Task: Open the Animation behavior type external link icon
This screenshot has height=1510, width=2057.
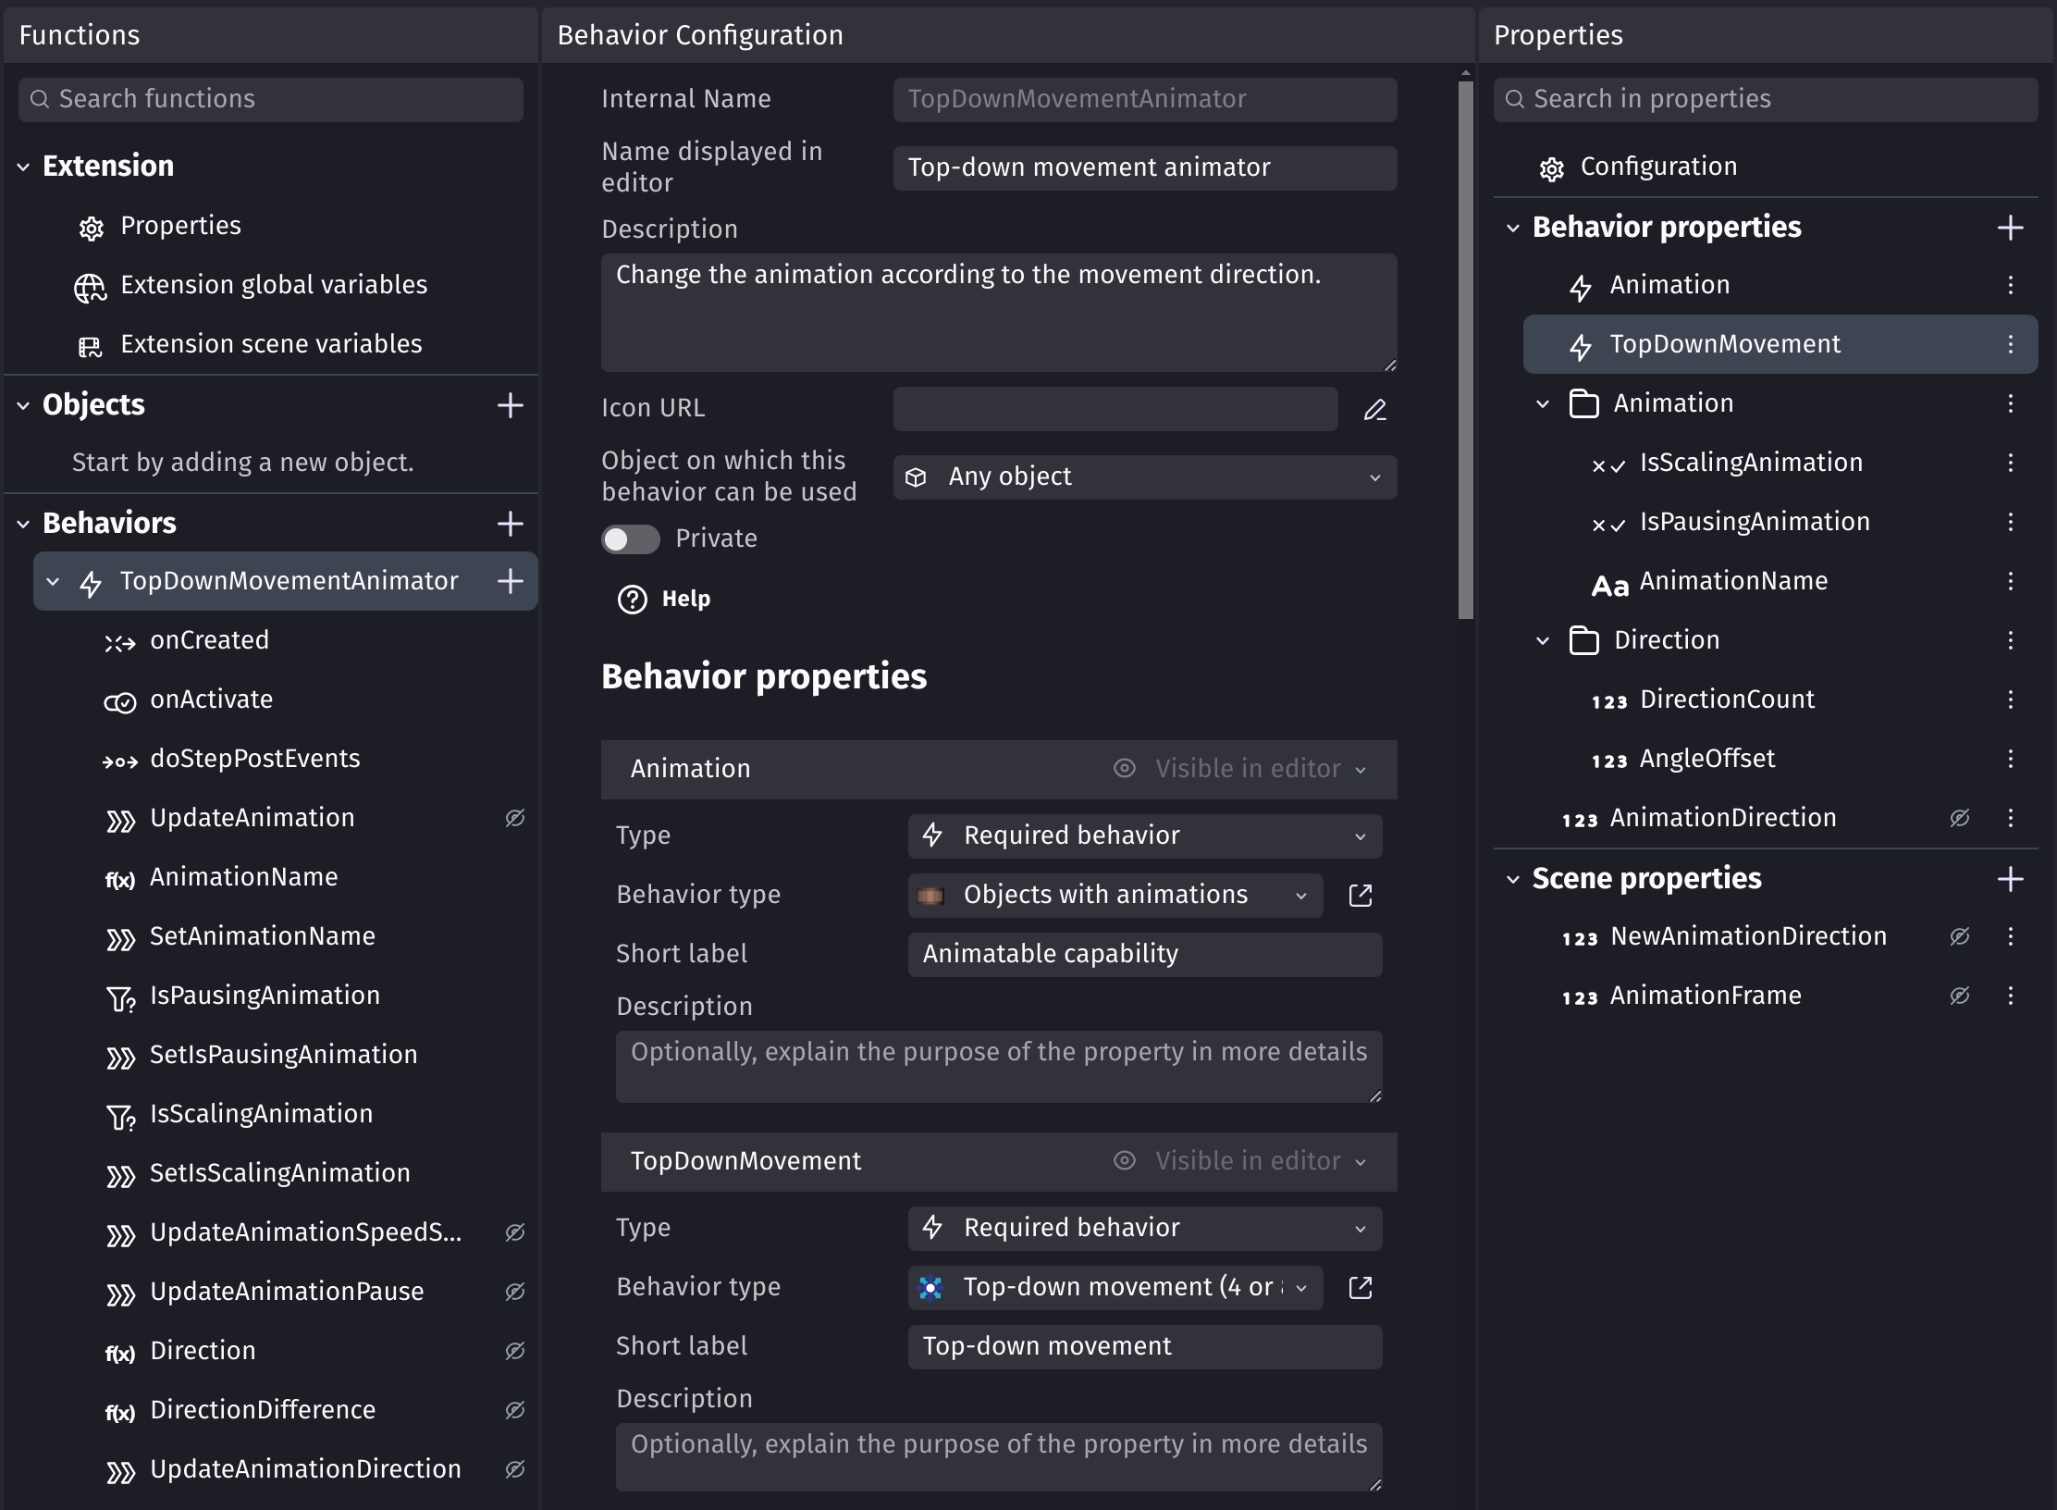Action: (1361, 896)
